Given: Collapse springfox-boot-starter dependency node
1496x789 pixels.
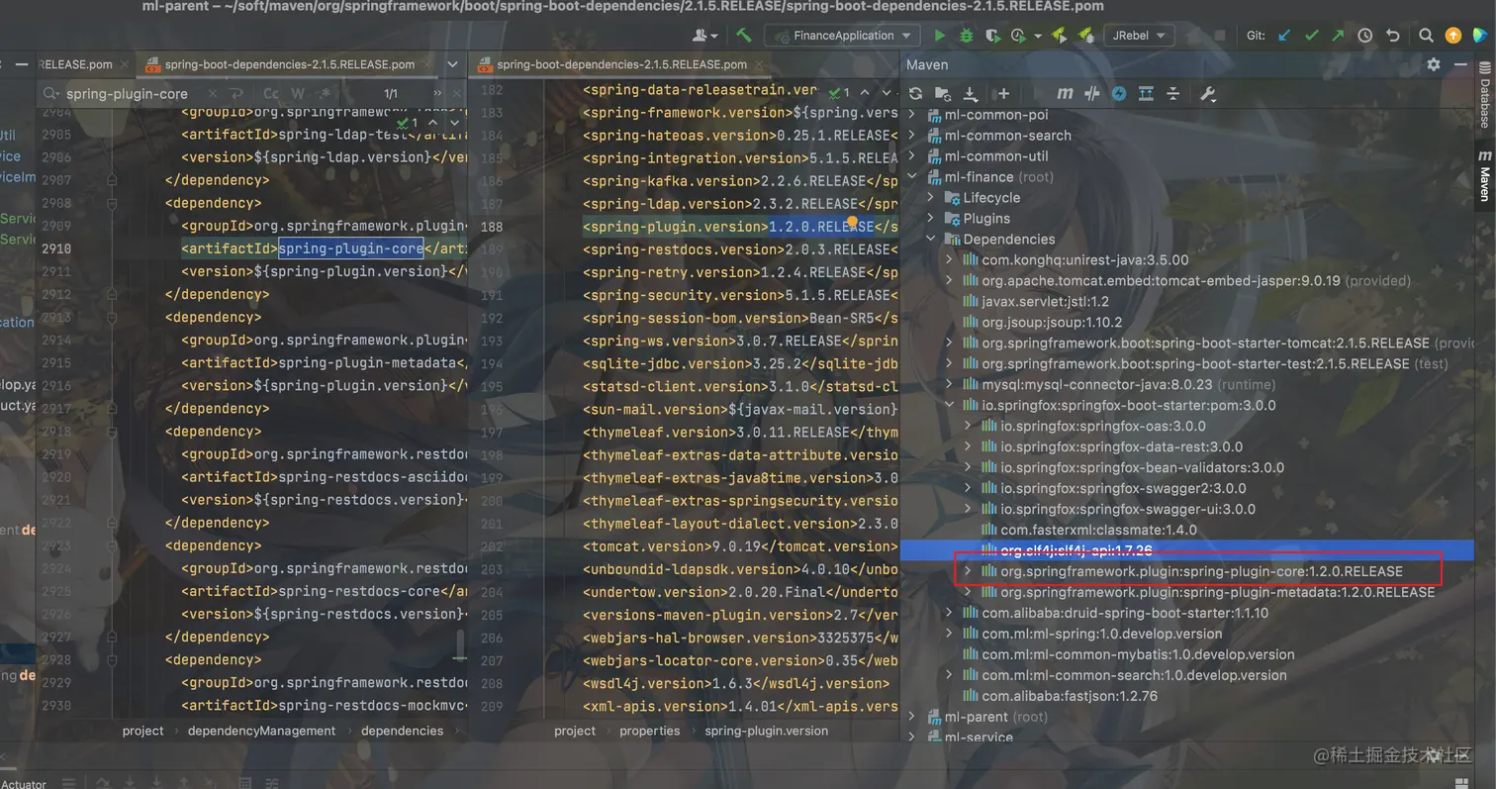Looking at the screenshot, I should click(x=950, y=406).
